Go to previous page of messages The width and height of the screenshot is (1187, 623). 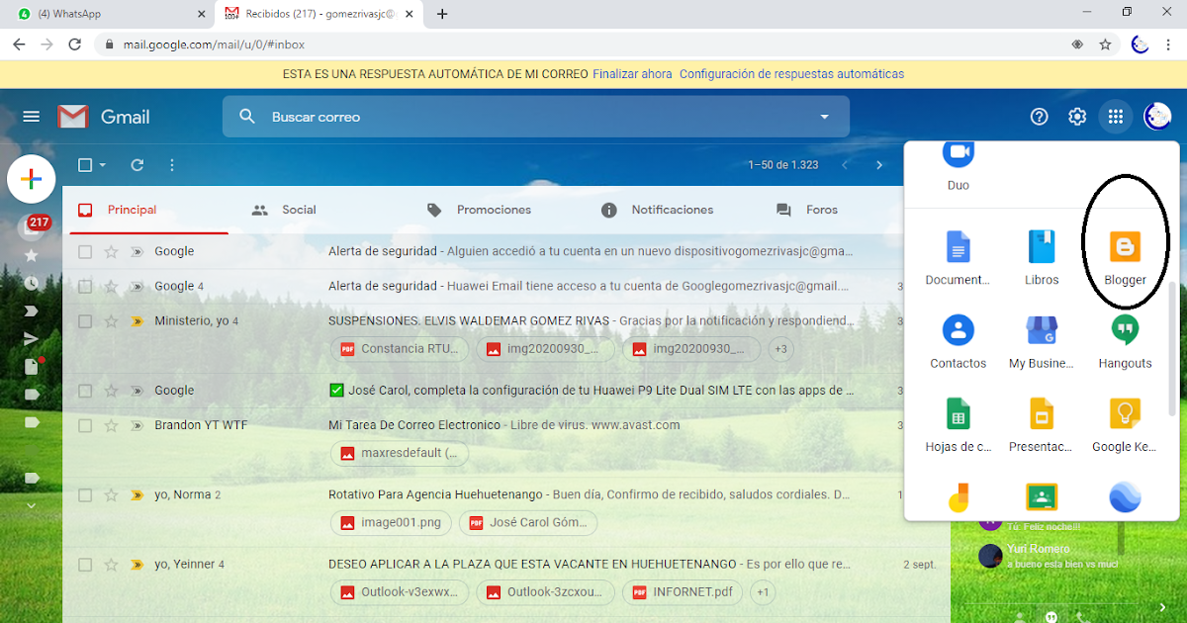(844, 165)
